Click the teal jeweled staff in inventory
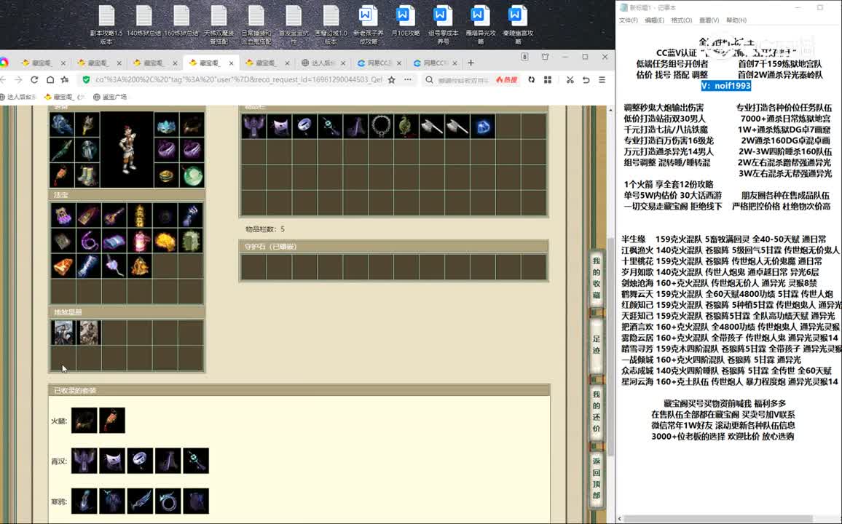The image size is (842, 524). click(330, 127)
